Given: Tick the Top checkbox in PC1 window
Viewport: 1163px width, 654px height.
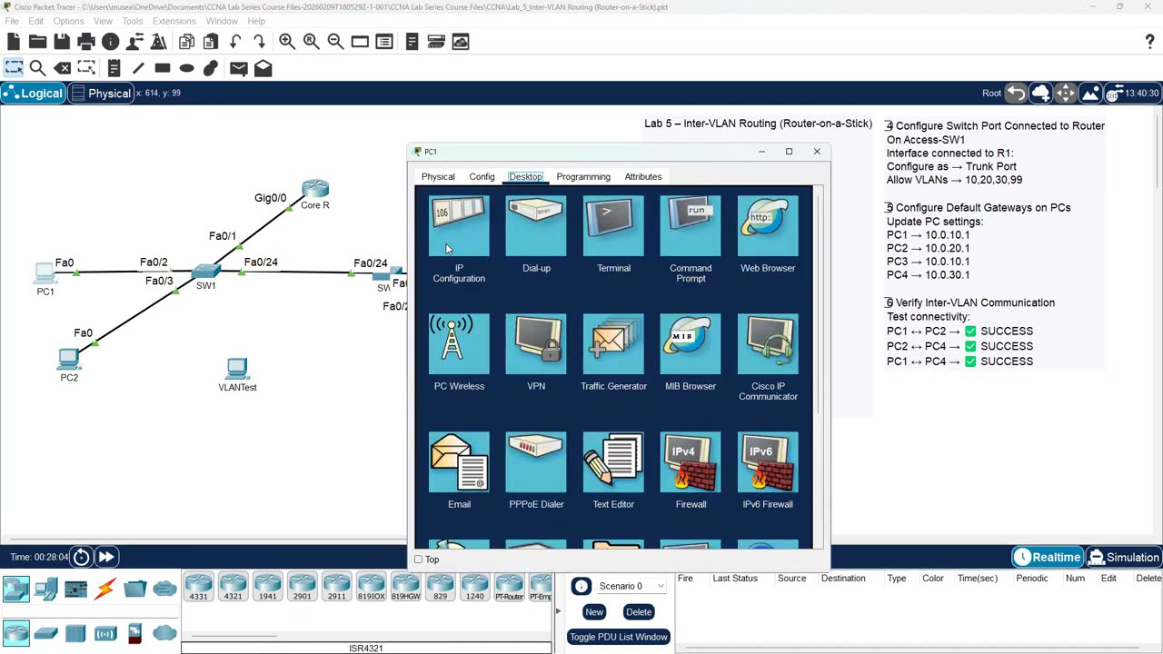Looking at the screenshot, I should [x=419, y=560].
